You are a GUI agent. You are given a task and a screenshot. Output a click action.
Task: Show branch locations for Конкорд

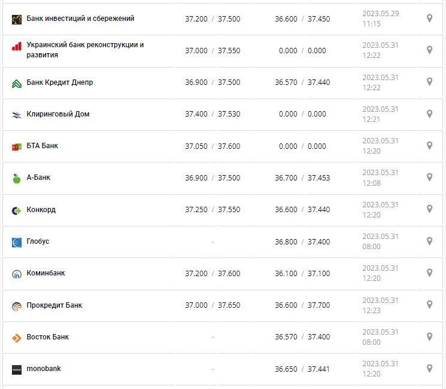(429, 209)
